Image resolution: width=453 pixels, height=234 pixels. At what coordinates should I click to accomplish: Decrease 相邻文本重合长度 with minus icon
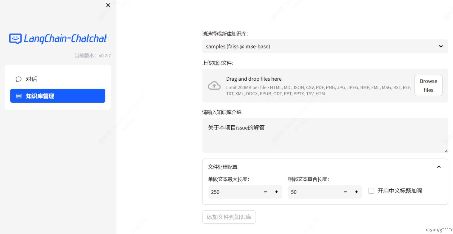(x=345, y=192)
